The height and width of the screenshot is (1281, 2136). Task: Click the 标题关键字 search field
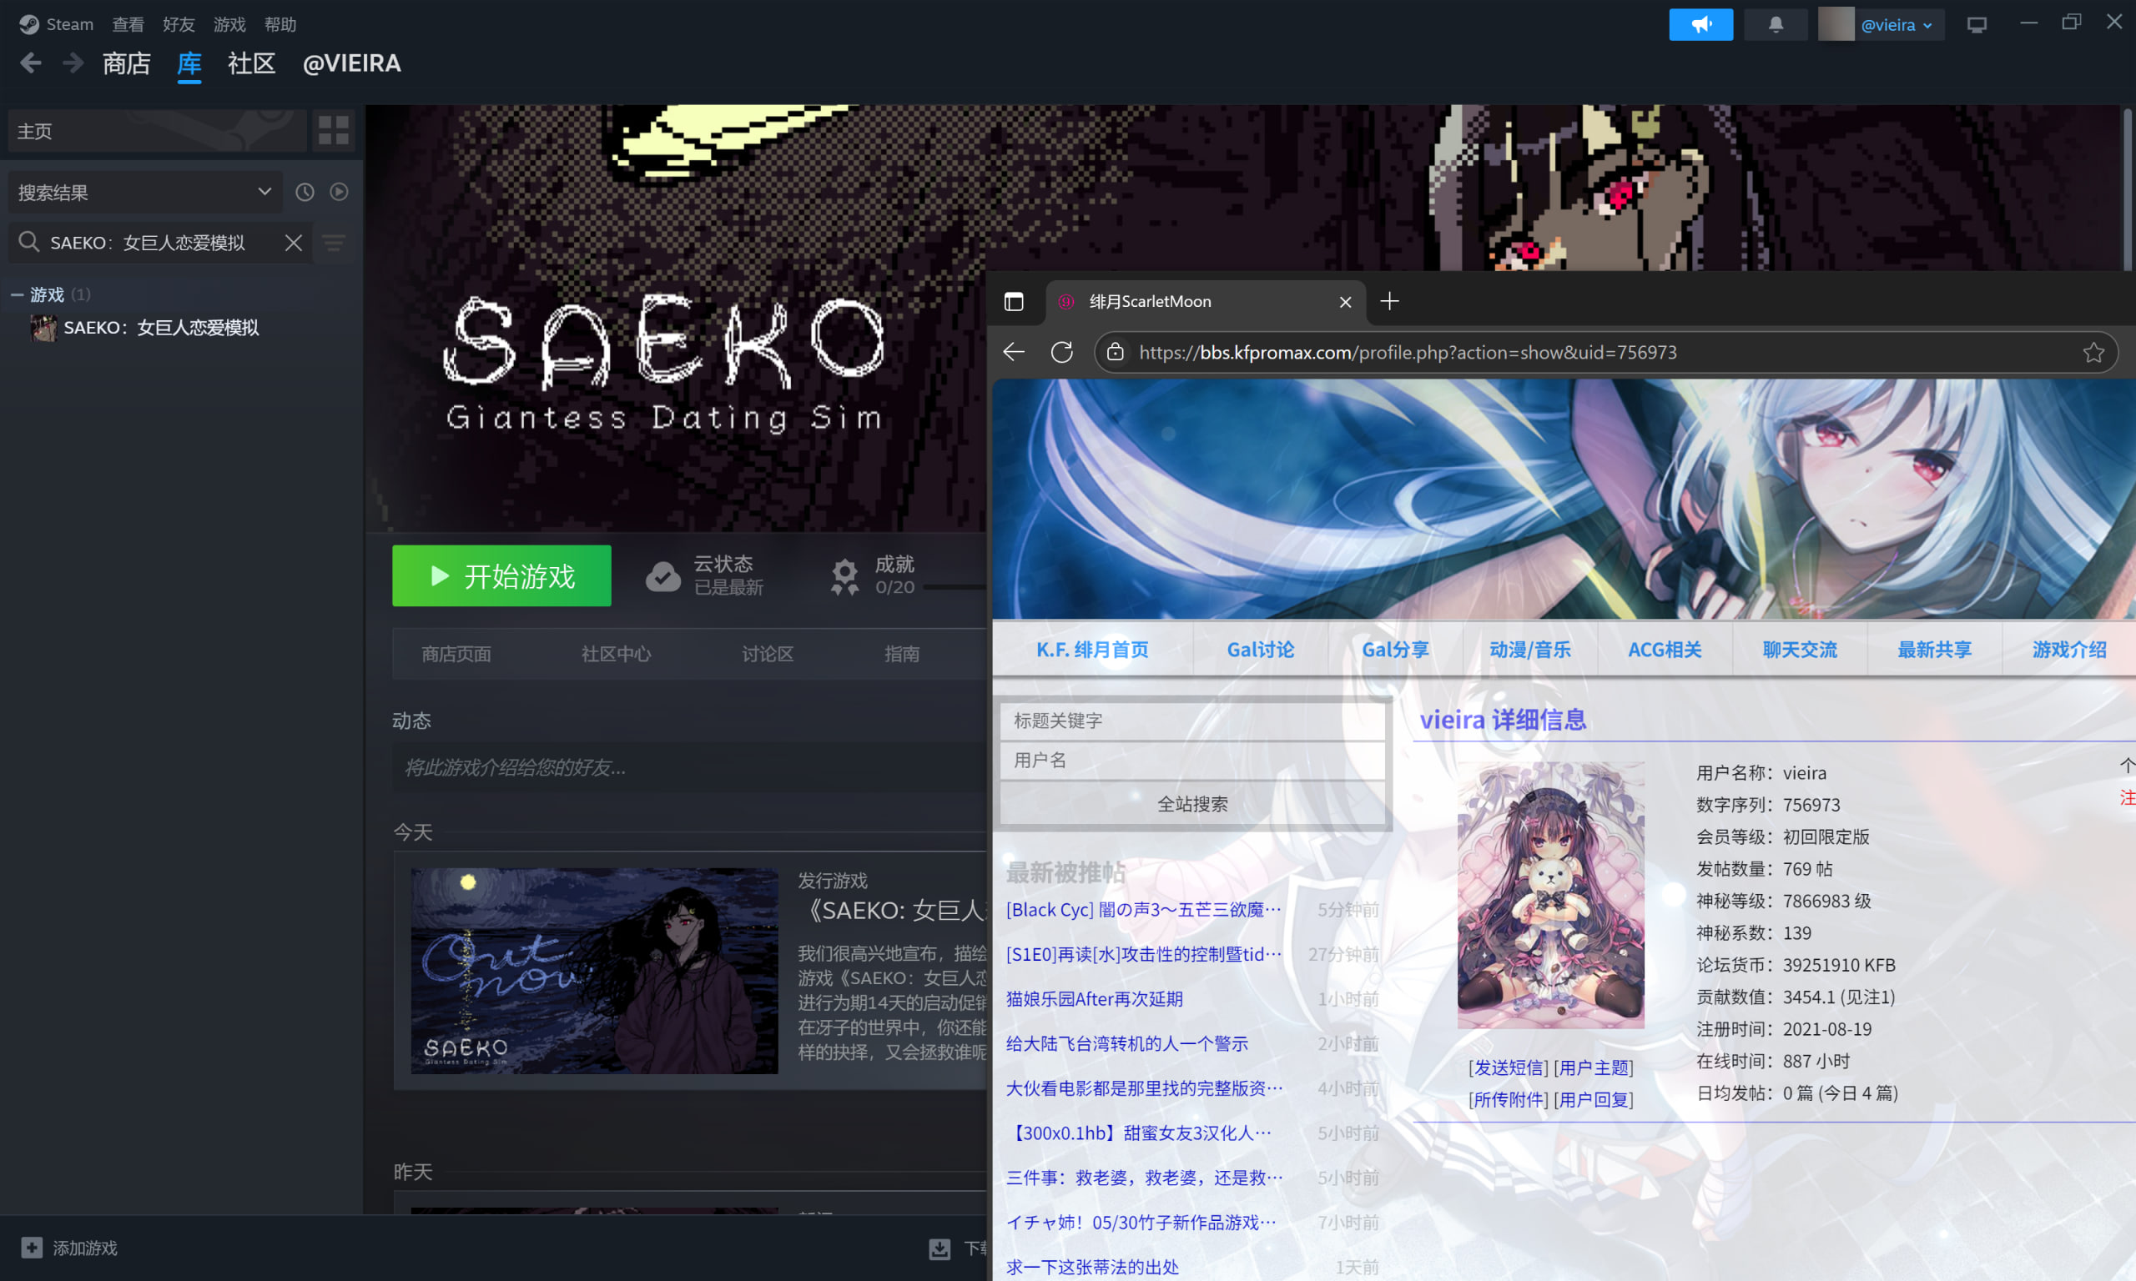[x=1191, y=721]
